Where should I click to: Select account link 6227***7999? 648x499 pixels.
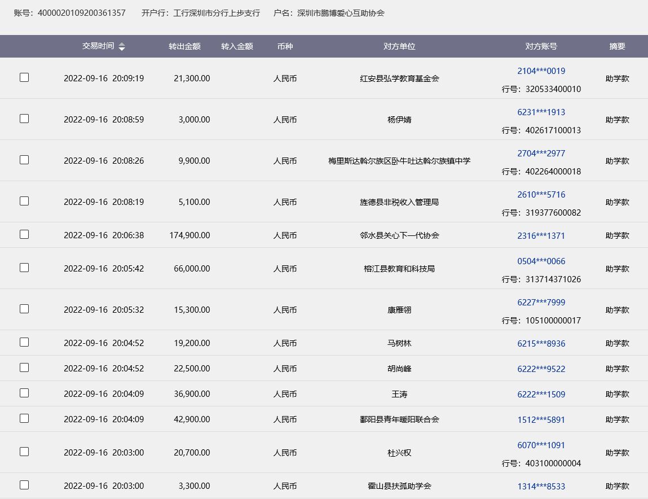541,303
